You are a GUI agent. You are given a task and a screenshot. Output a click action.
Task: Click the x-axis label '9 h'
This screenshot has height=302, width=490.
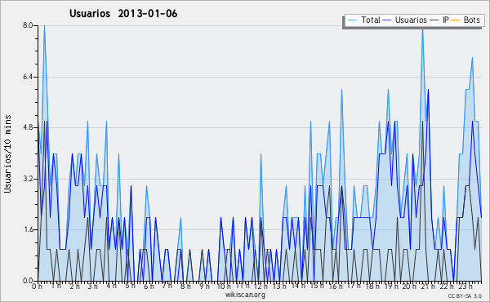pos(204,286)
